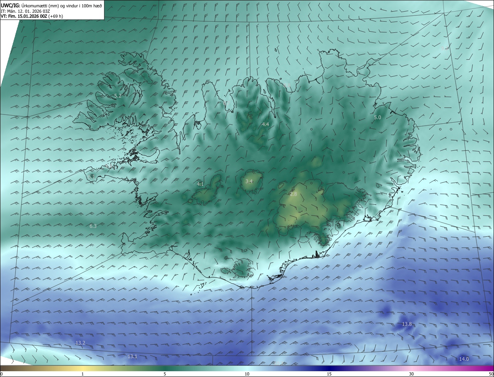
Task: Click the 5.2 value over the Westfjords
Action: (118, 96)
